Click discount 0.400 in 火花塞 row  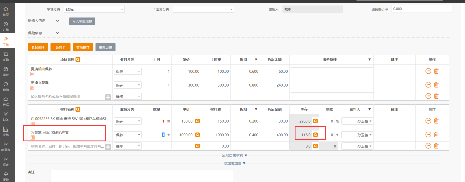coord(253,135)
